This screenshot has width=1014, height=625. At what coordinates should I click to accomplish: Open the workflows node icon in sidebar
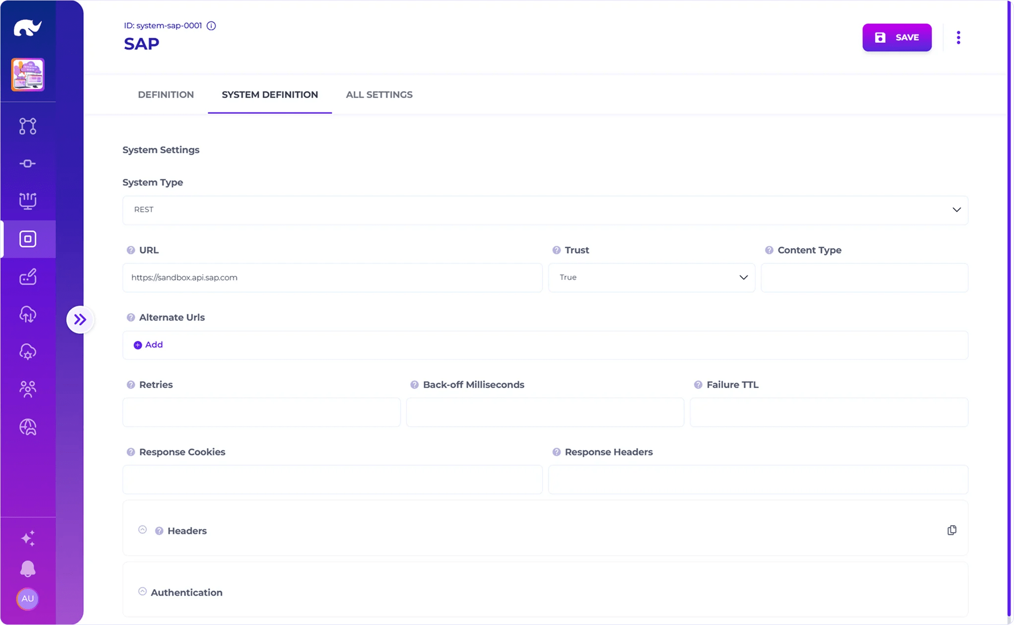click(28, 126)
